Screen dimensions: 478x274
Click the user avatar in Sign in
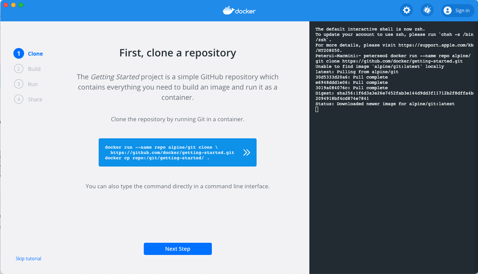(x=448, y=11)
